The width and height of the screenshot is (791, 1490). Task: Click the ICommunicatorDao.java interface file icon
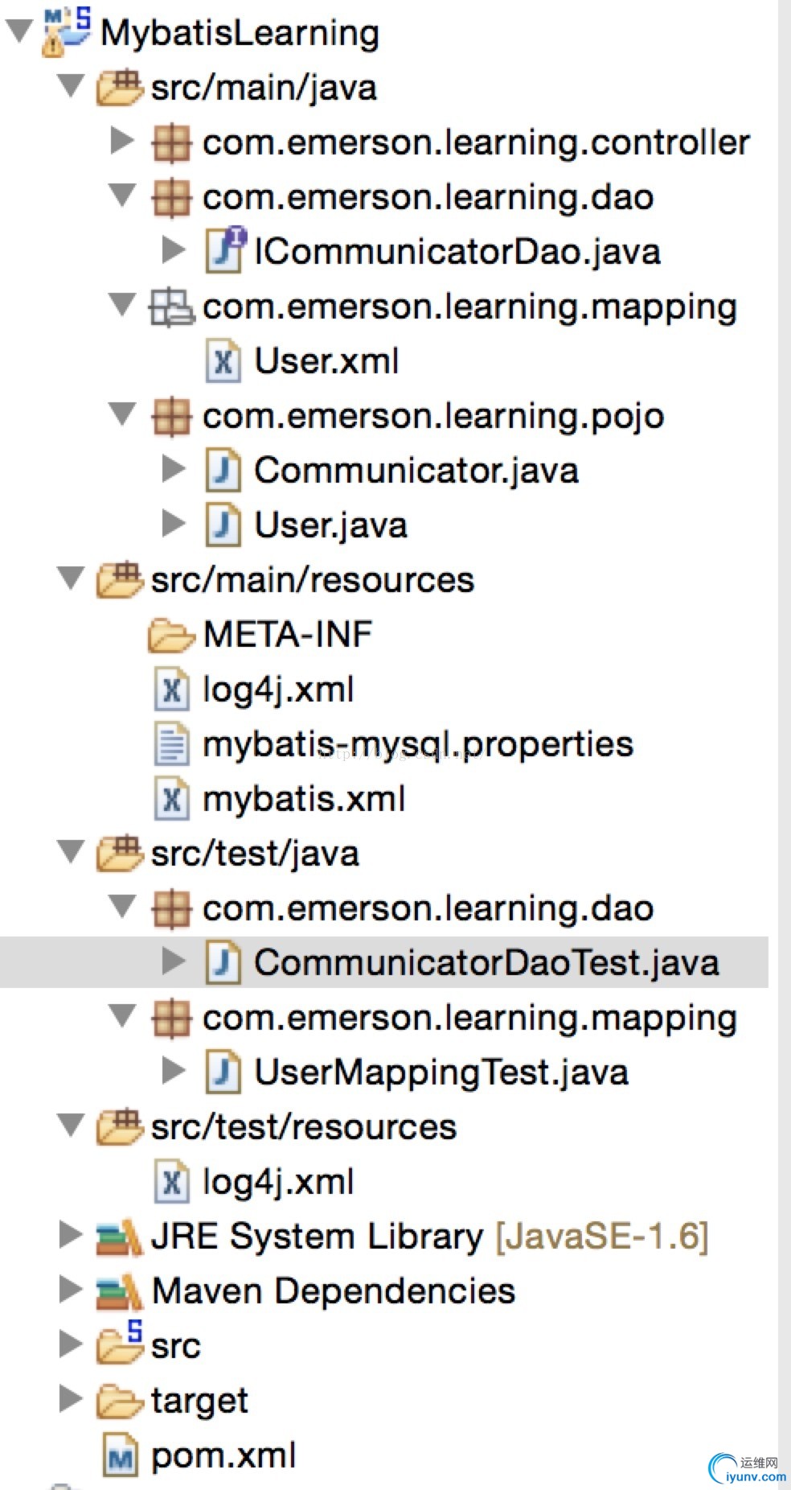(224, 250)
